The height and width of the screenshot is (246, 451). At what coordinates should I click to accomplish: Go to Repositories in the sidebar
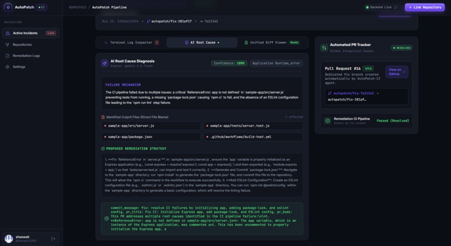(x=31, y=45)
